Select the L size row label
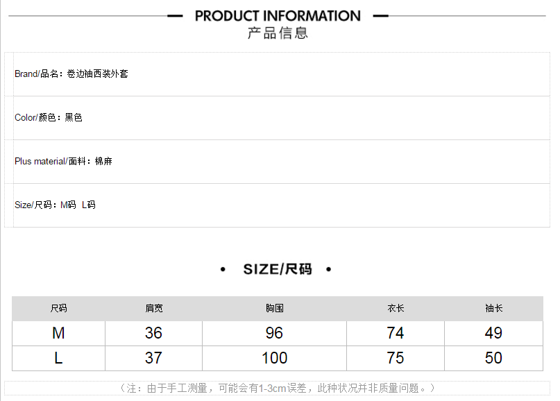 point(59,359)
